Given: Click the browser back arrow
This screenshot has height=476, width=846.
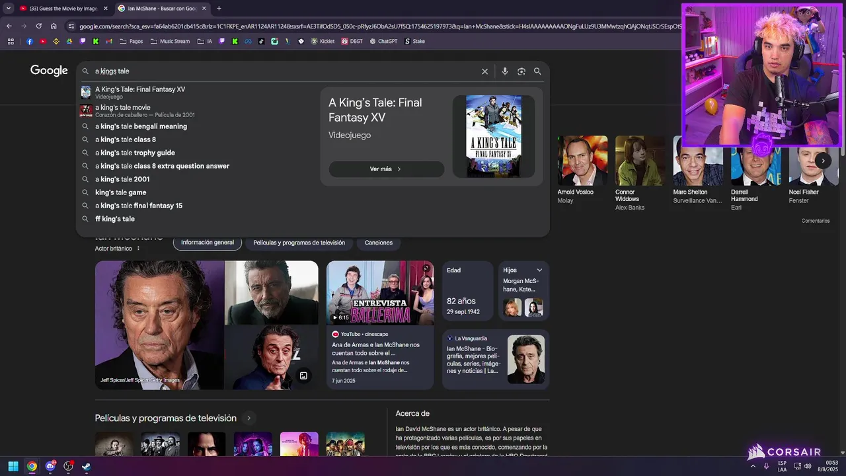Looking at the screenshot, I should click(x=9, y=26).
